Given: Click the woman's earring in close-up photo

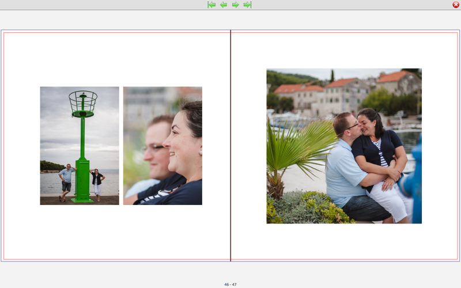Looking at the screenshot, I should (x=200, y=153).
